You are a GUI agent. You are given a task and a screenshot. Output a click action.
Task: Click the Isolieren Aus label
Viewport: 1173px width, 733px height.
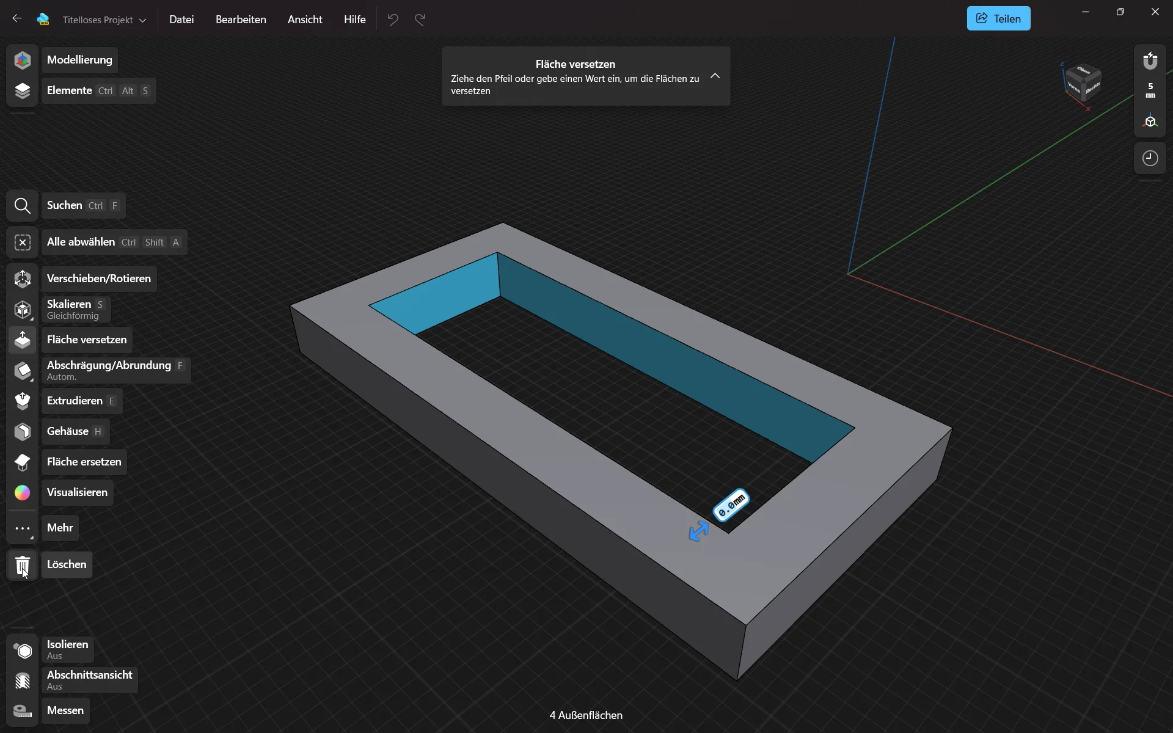[68, 650]
